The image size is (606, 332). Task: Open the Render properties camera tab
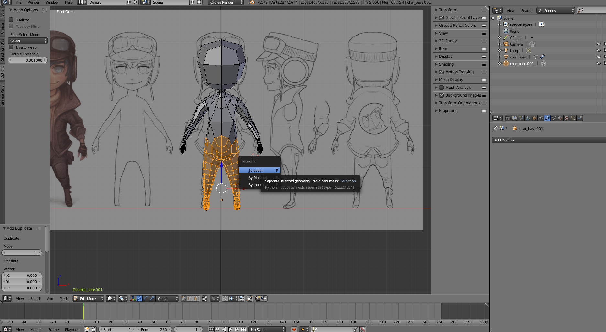point(508,118)
